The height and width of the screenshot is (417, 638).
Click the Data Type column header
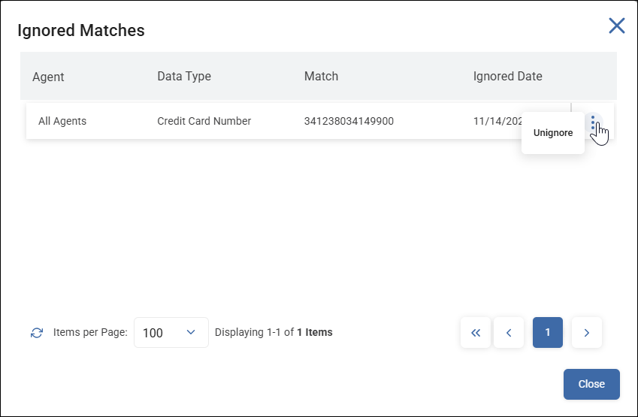click(x=184, y=76)
